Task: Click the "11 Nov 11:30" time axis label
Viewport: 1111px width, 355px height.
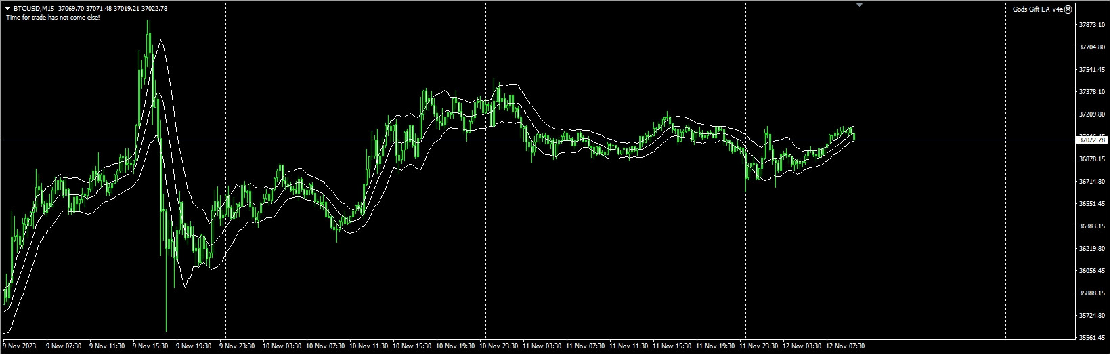Action: tap(628, 346)
